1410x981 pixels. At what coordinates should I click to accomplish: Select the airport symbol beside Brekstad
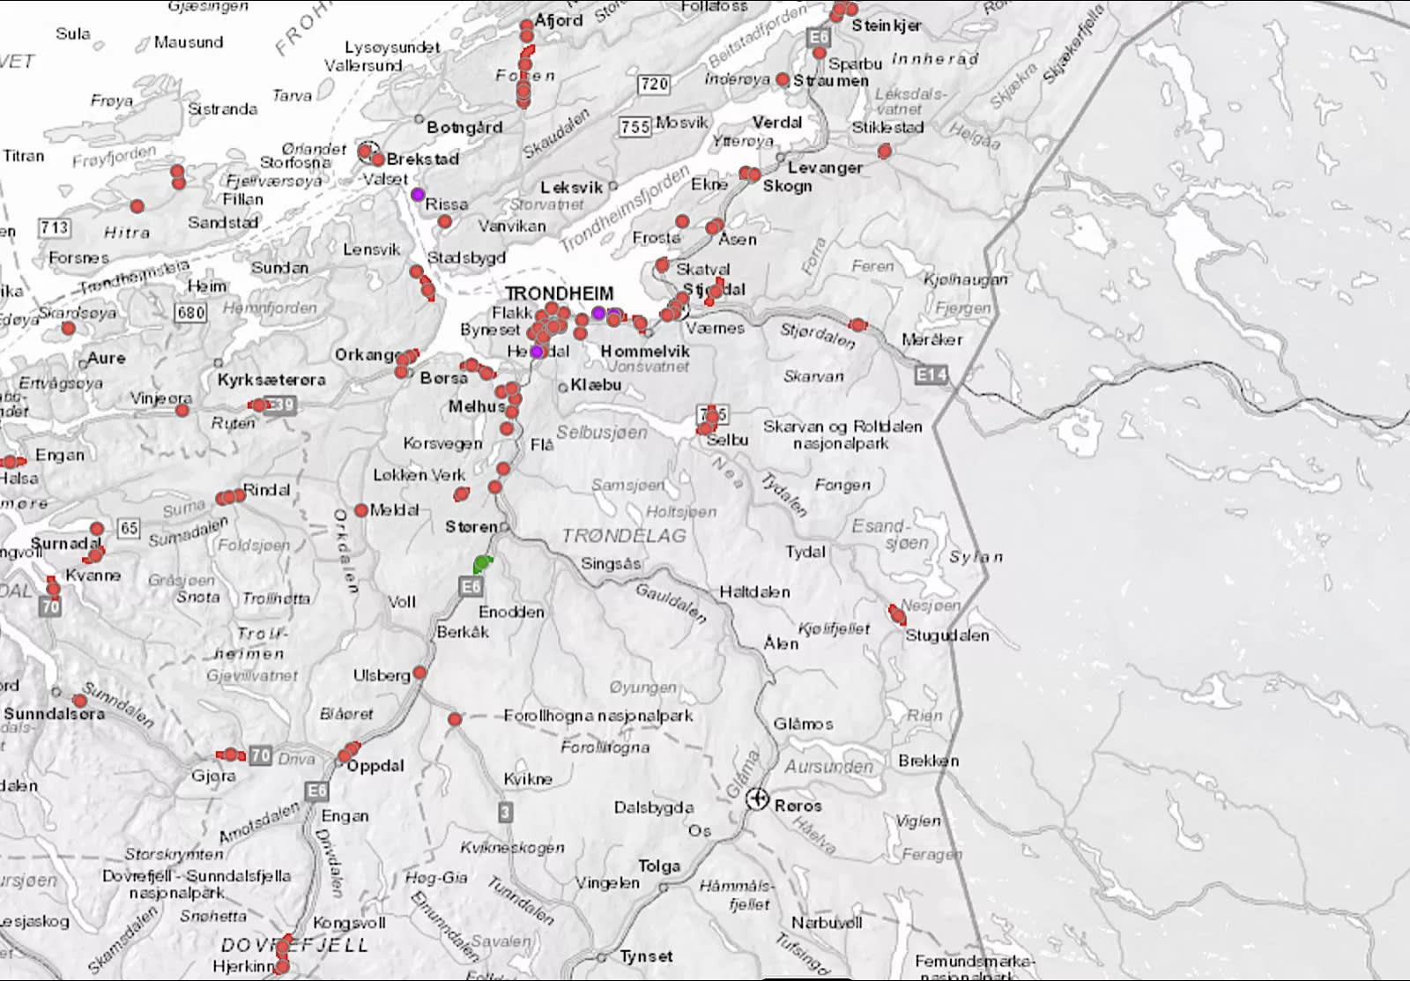pyautogui.click(x=367, y=152)
